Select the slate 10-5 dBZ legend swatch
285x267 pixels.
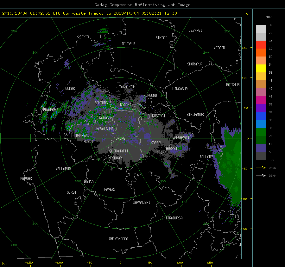pyautogui.click(x=261, y=148)
